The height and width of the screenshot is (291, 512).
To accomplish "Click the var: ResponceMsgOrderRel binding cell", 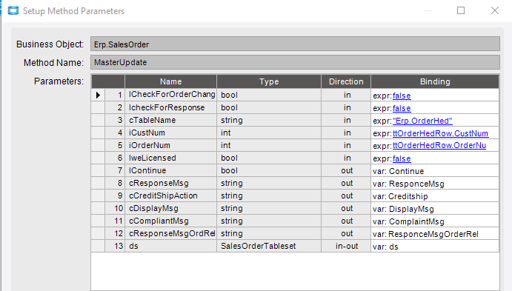I will 435,233.
